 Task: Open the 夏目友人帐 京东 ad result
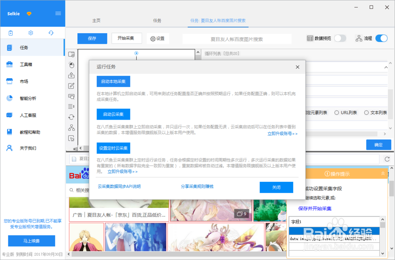point(119,215)
